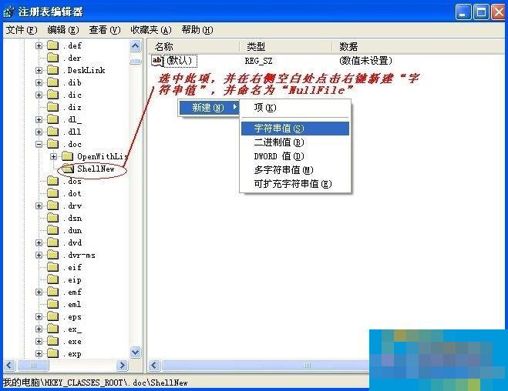The image size is (508, 391).
Task: Select the .exp tree item
Action: coord(74,354)
